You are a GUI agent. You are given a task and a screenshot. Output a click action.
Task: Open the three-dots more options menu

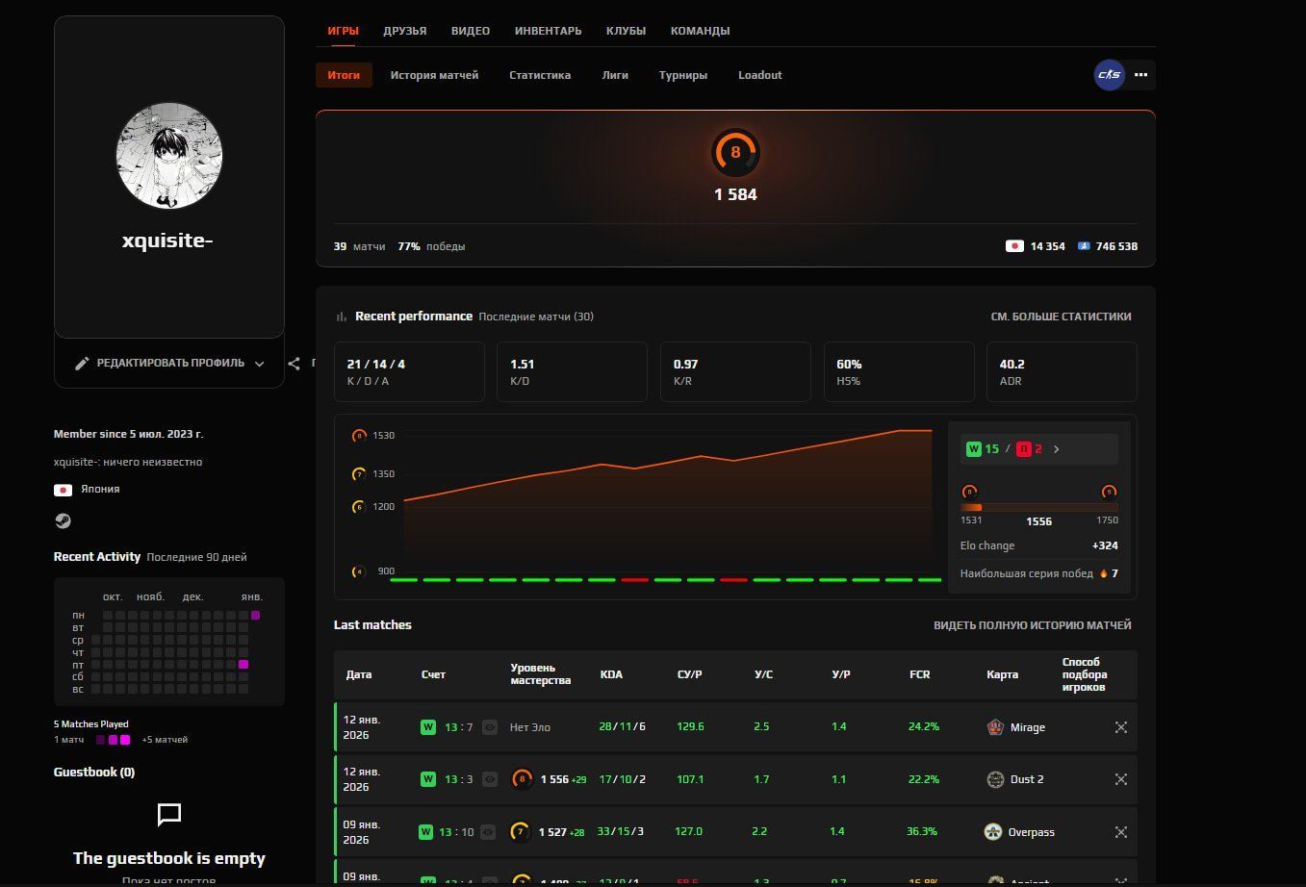coord(1140,75)
